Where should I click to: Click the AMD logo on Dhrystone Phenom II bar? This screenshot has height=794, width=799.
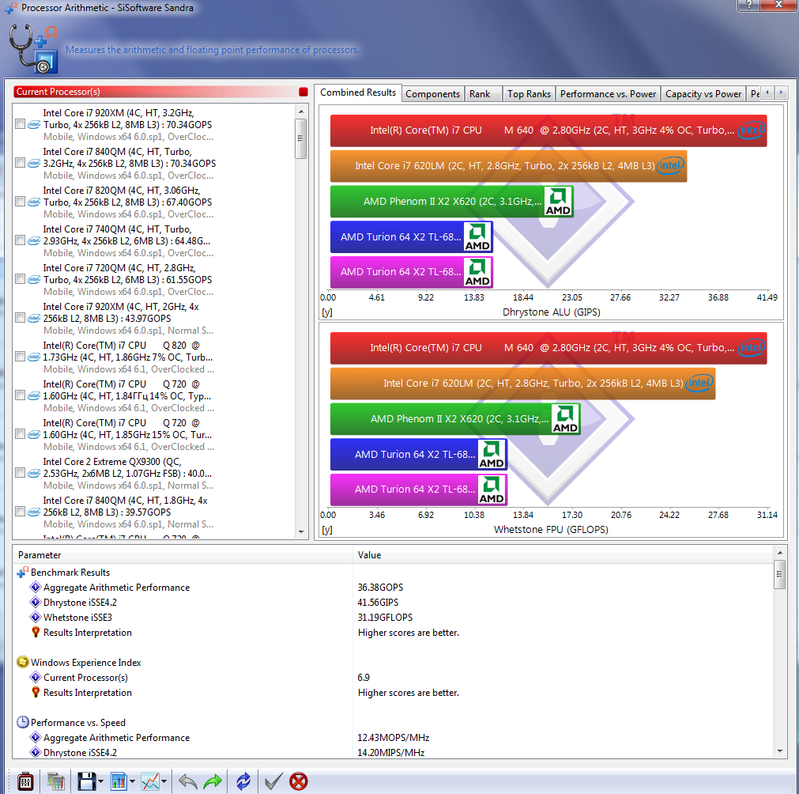pos(558,202)
